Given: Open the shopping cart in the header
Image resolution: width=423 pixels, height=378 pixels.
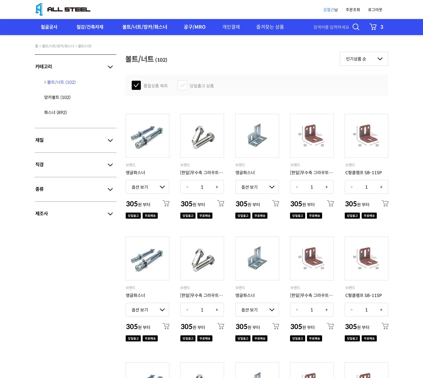Looking at the screenshot, I should point(373,27).
